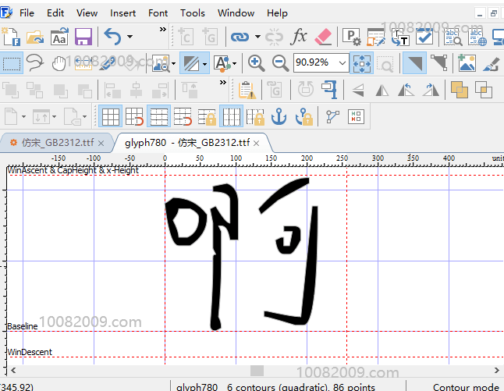
Task: Open the Font menu
Action: coord(158,12)
